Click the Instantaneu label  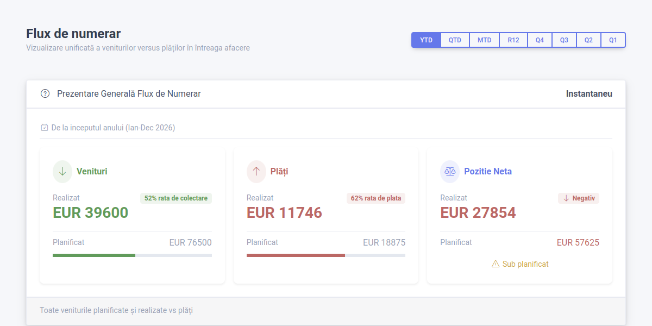pyautogui.click(x=588, y=93)
